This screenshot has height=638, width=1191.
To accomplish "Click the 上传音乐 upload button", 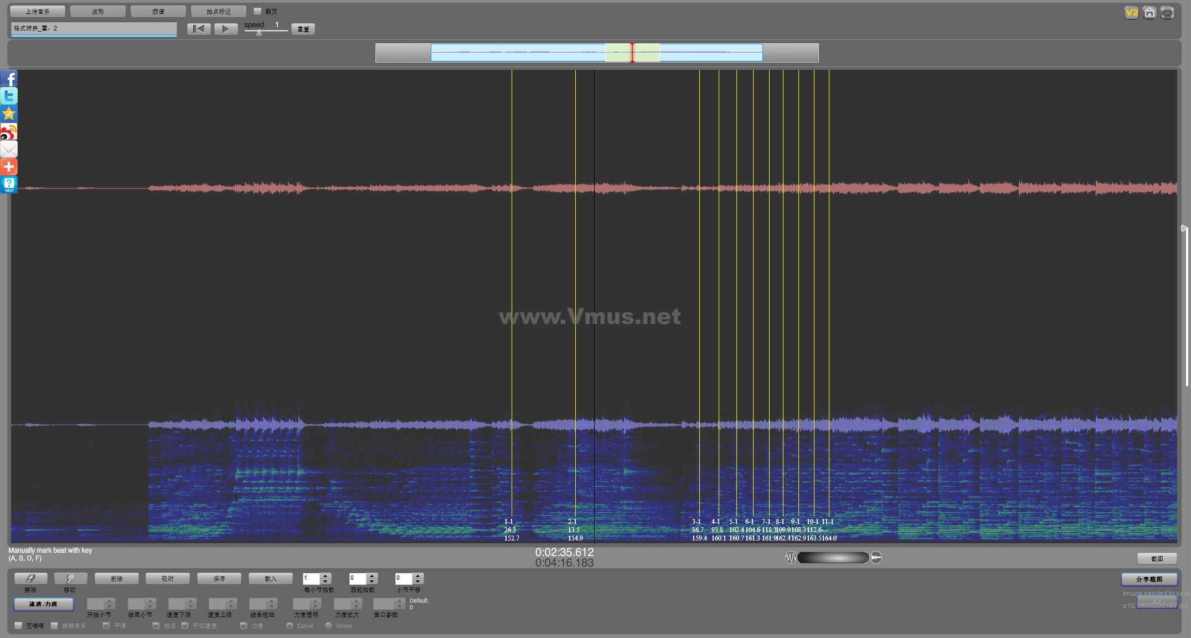I will point(38,11).
